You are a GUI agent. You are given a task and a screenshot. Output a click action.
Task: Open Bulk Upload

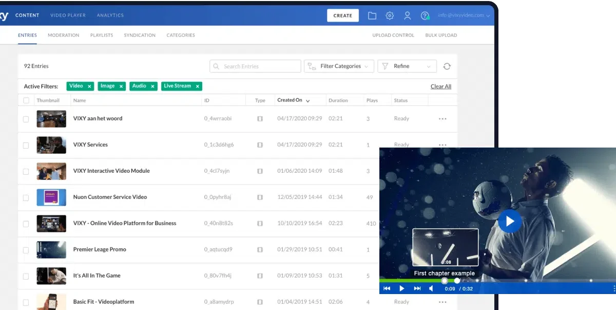tap(441, 35)
